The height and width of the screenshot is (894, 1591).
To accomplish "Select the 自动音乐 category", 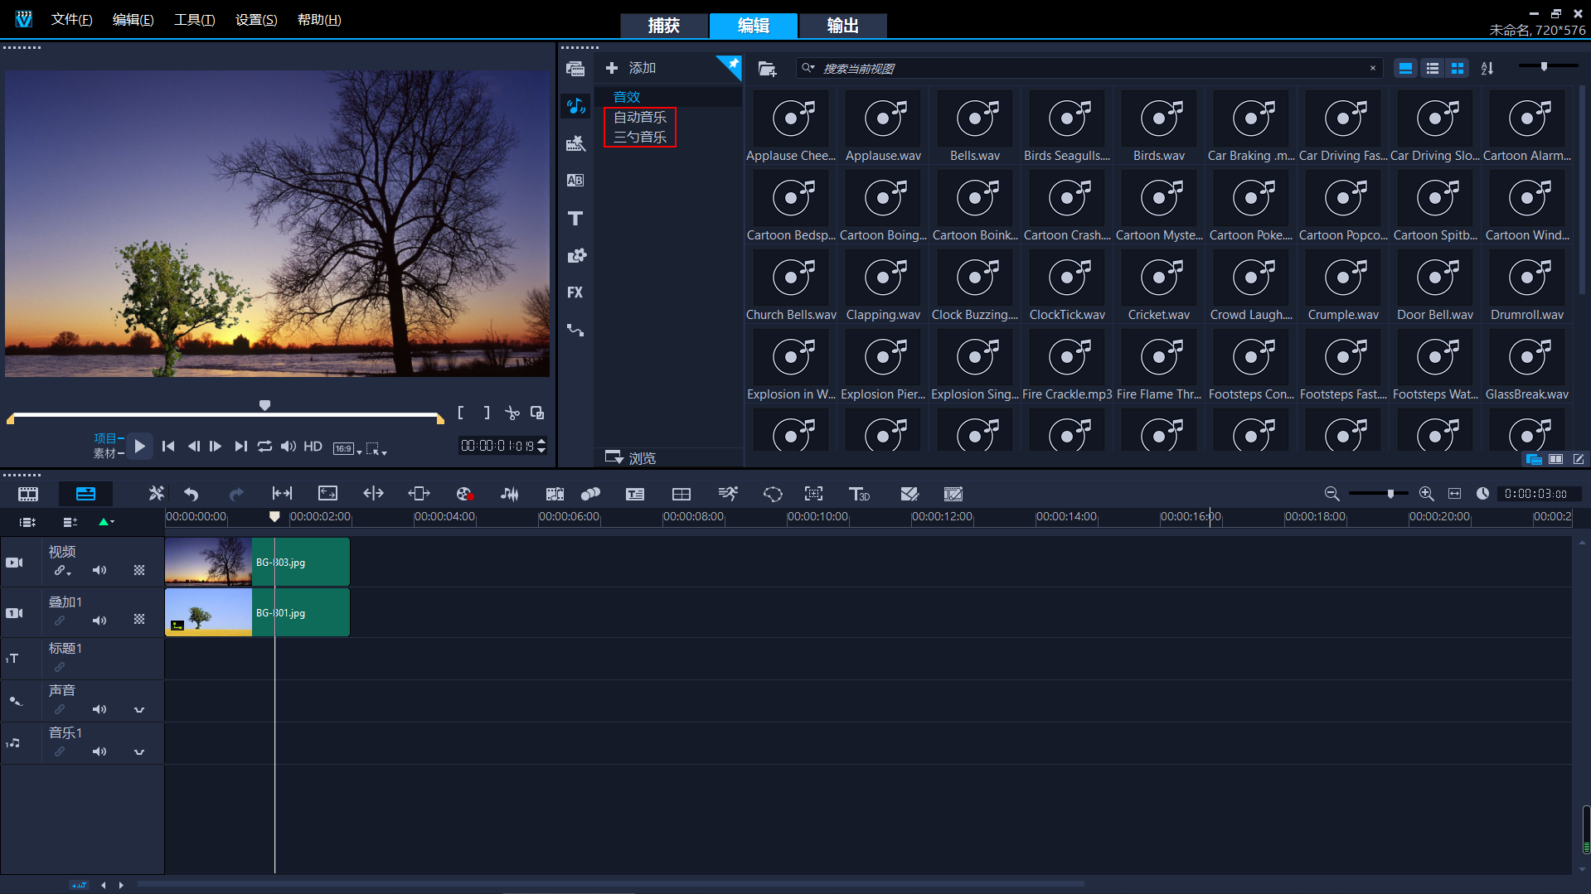I will click(x=639, y=118).
